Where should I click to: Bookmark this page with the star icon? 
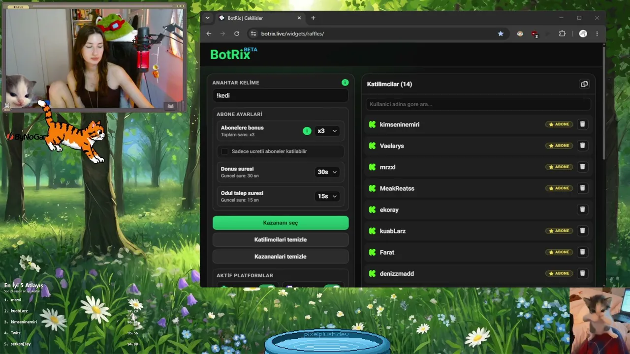(x=501, y=33)
